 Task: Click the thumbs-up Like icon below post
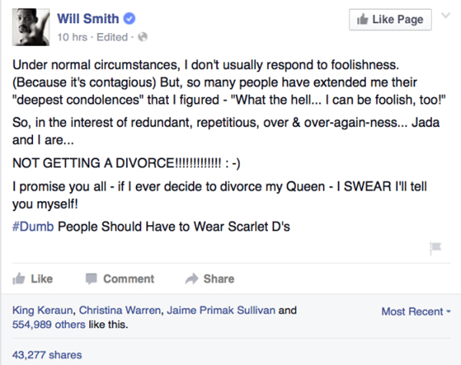[x=18, y=278]
